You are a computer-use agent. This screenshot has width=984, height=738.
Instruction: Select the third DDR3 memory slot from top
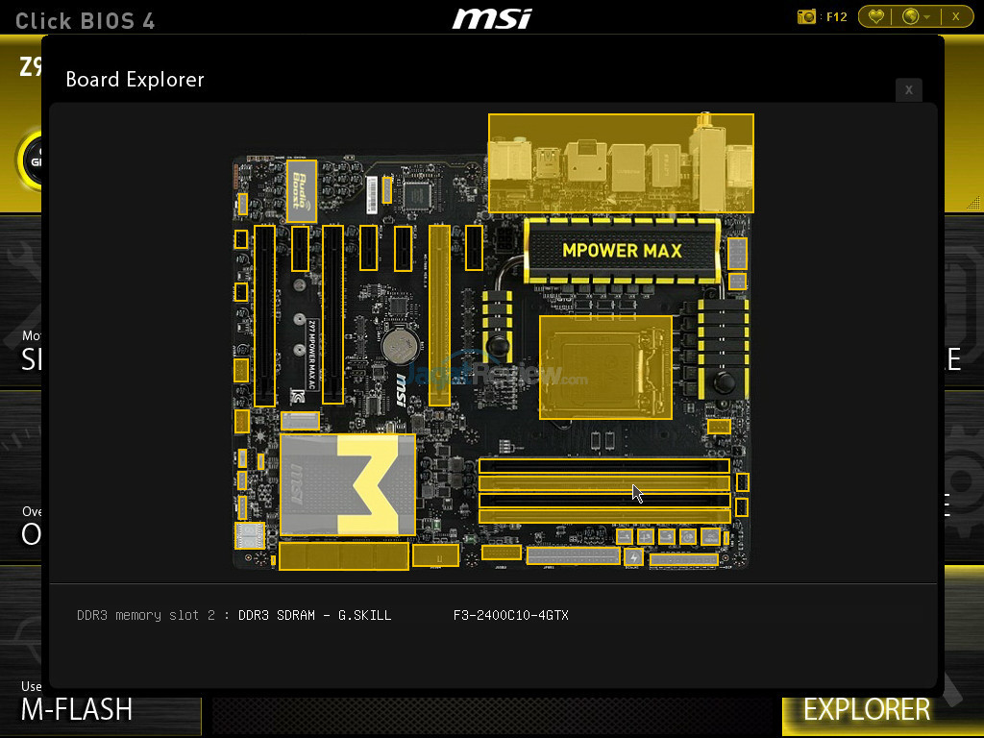(603, 500)
